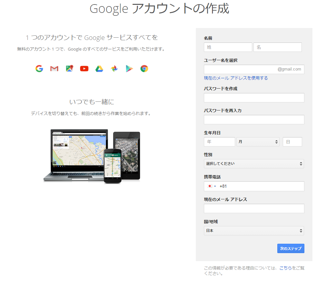The width and height of the screenshot is (325, 284).
Task: Open the 月 (month) dropdown
Action: [x=258, y=142]
